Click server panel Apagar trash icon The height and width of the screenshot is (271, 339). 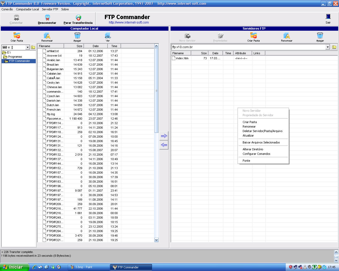point(320,36)
